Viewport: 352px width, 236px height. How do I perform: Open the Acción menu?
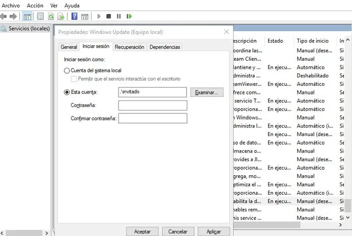35,6
